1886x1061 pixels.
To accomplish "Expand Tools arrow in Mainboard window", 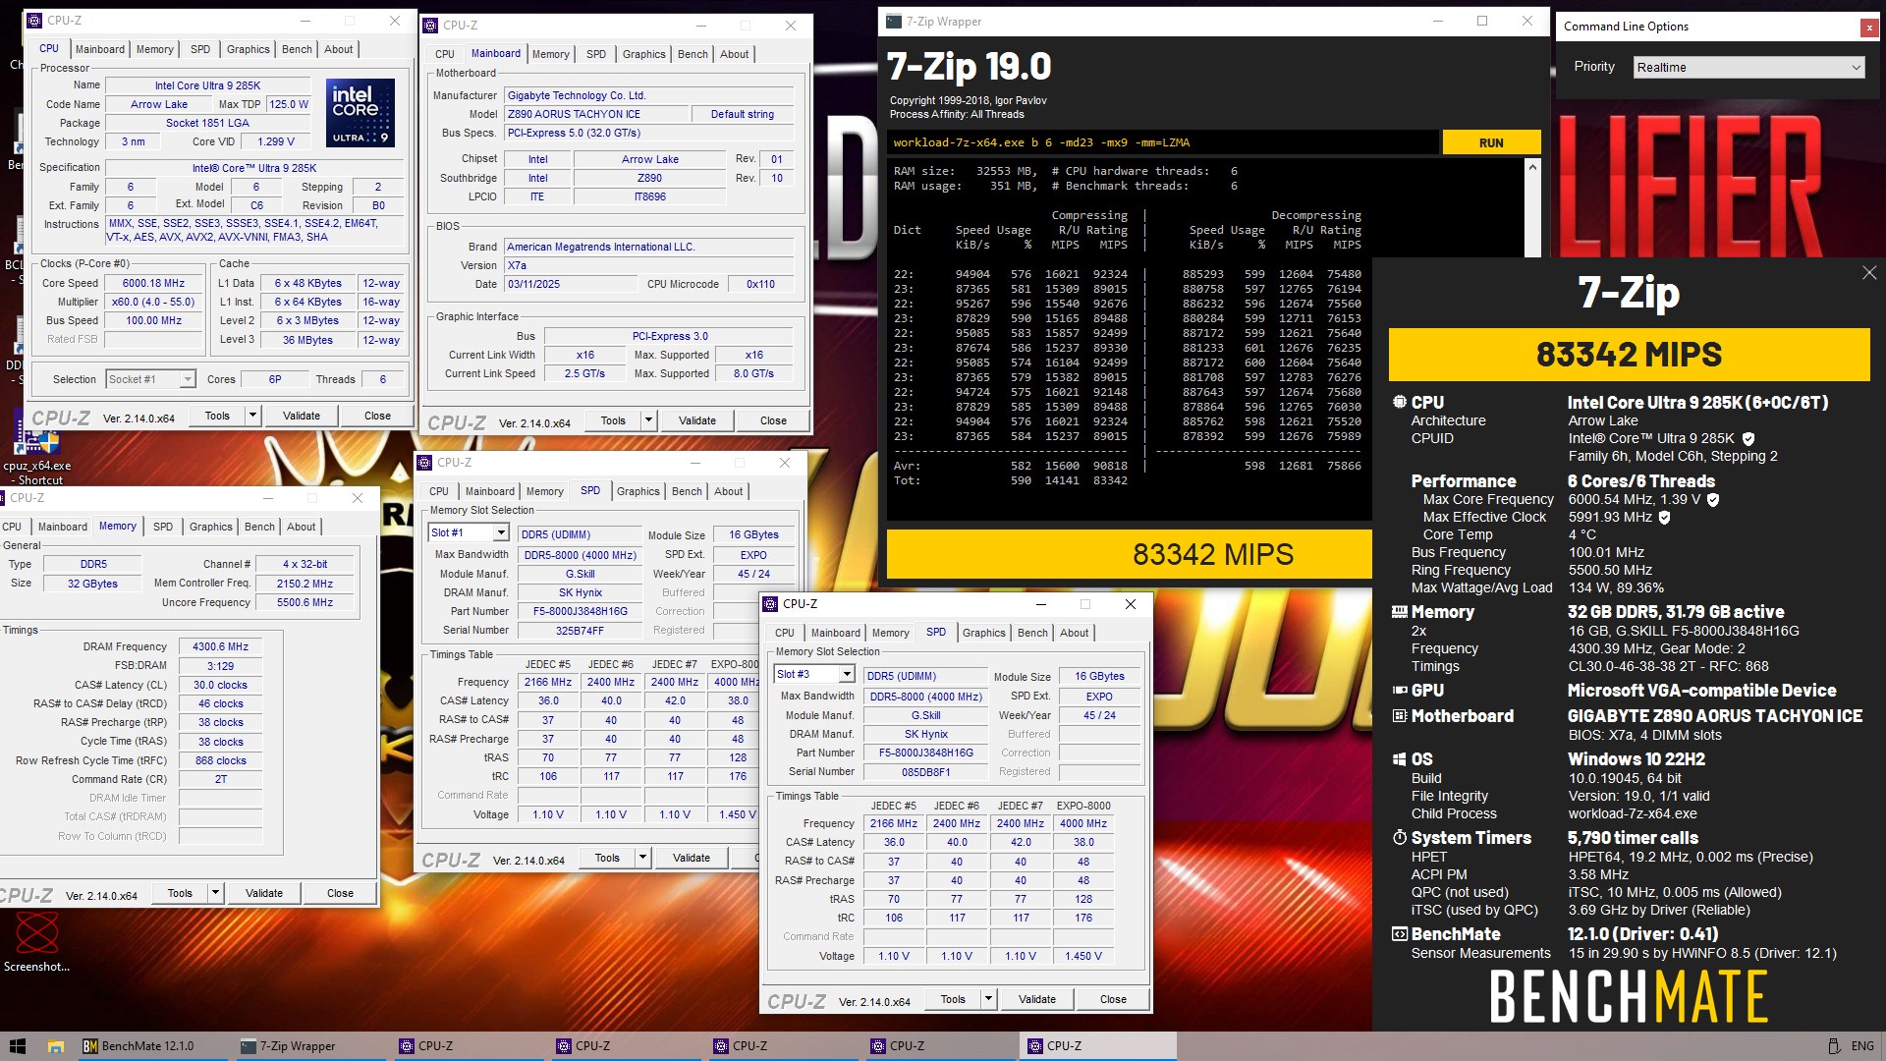I will point(648,420).
